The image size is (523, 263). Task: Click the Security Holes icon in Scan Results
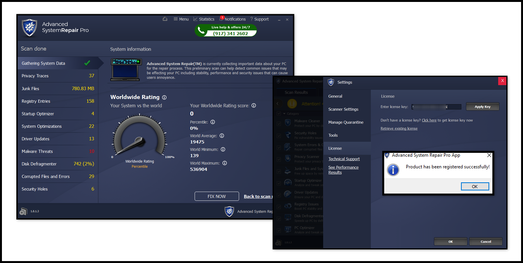pyautogui.click(x=288, y=135)
